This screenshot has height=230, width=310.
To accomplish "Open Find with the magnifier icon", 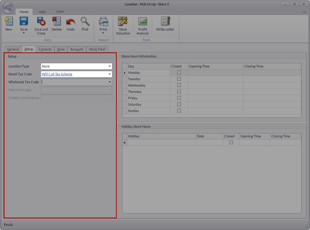I will (85, 21).
